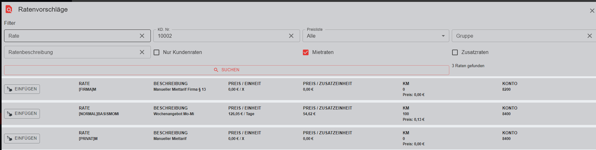The width and height of the screenshot is (596, 150).
Task: Click the Ratenbeschreibung input field
Action: coord(72,52)
